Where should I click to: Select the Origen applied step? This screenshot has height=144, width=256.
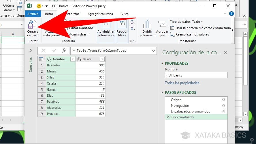176,100
